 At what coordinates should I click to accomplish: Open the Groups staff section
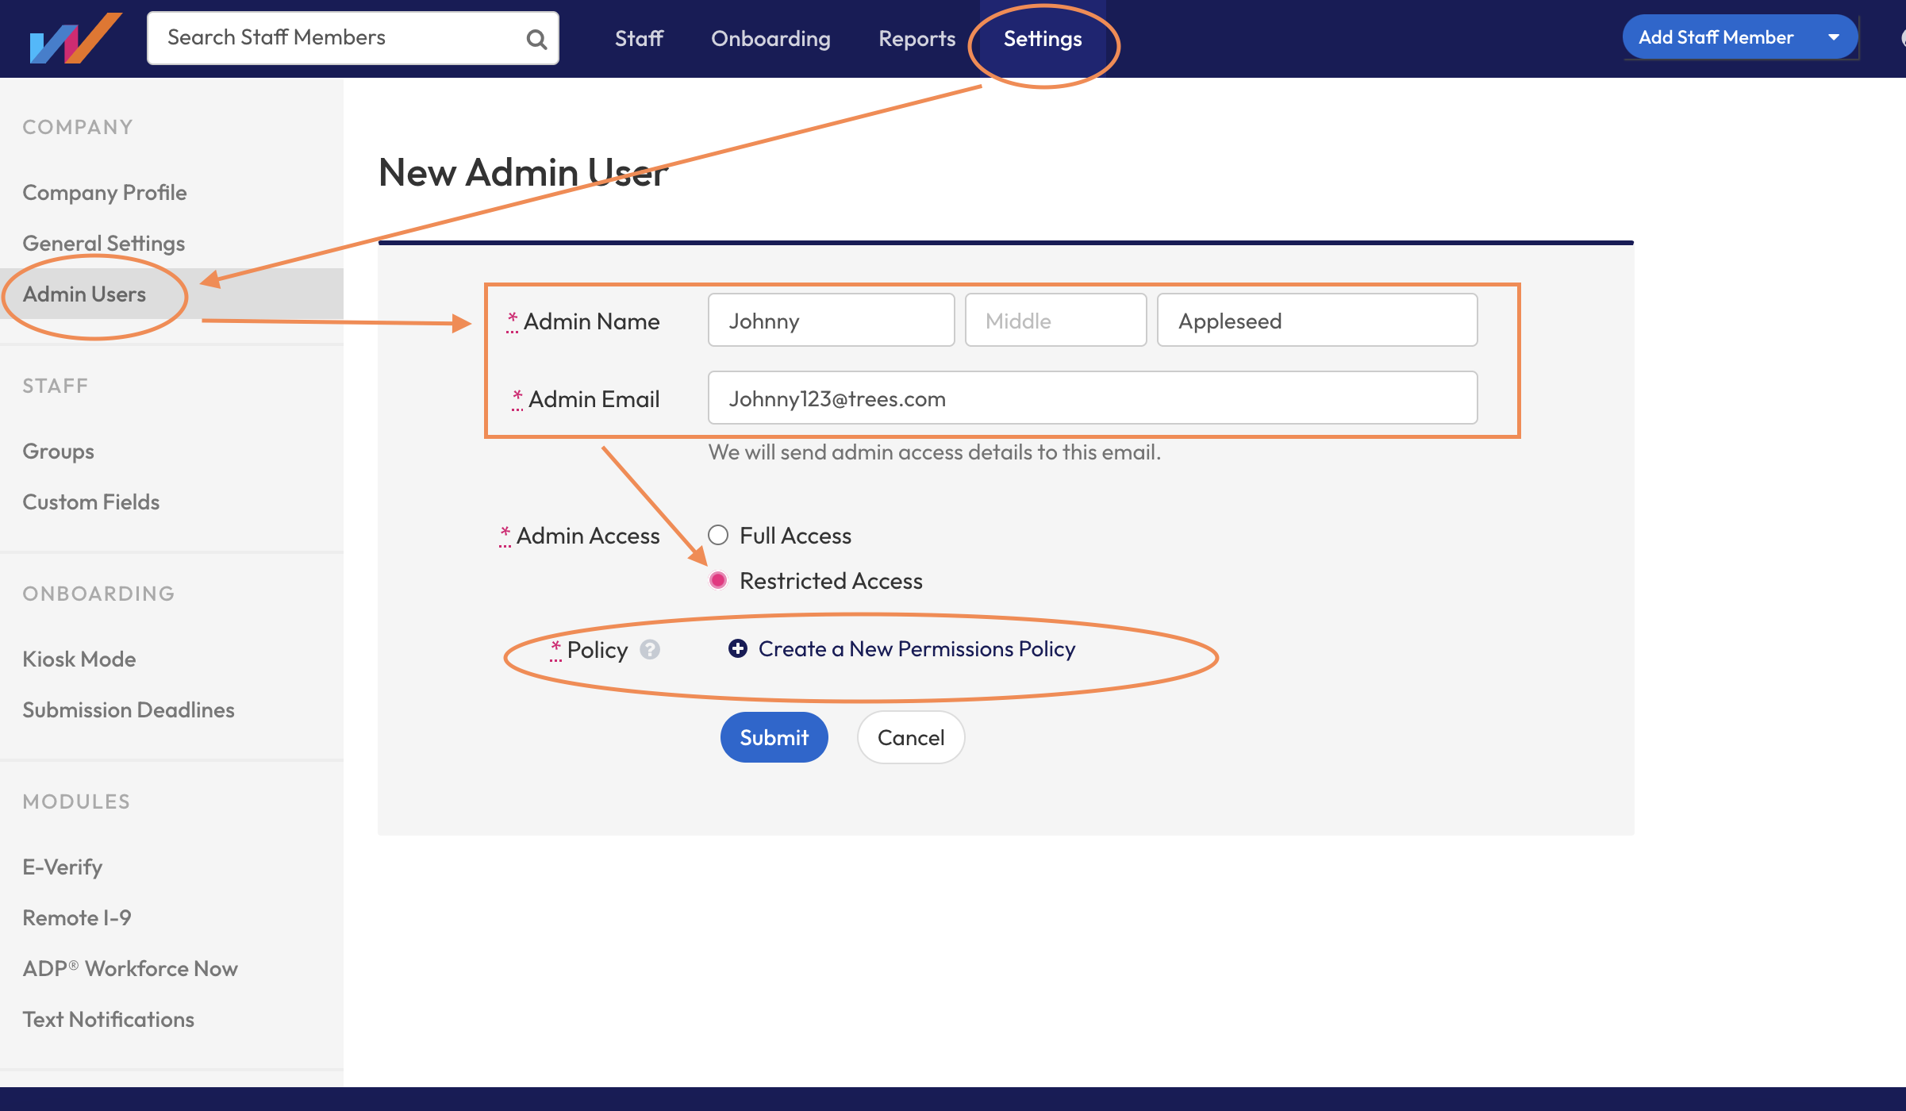click(57, 451)
